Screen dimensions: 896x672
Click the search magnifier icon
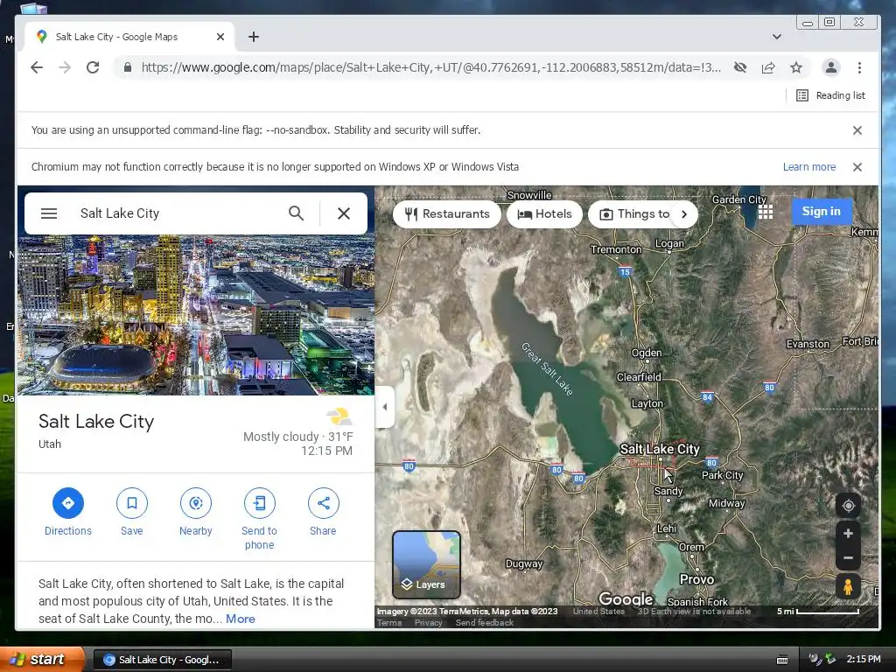(x=296, y=213)
